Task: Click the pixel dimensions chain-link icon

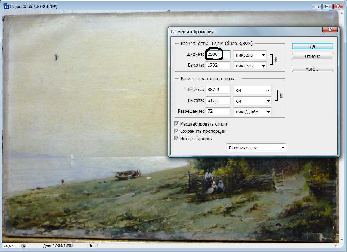Action: tap(276, 60)
